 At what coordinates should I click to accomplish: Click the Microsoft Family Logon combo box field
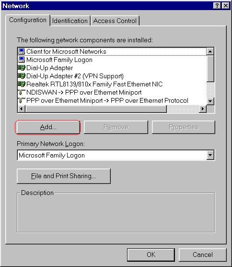[116, 155]
